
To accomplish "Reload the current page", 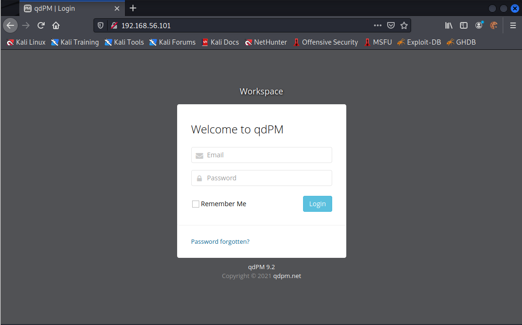I will tap(41, 25).
